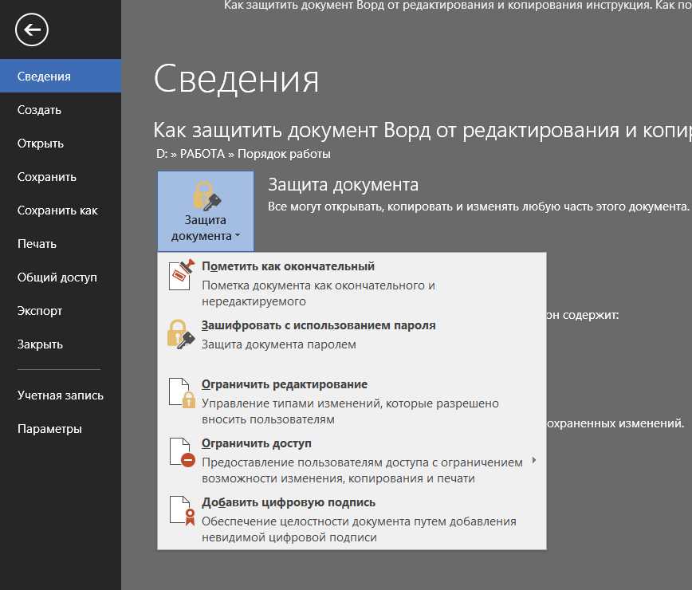Open Параметры settings
The width and height of the screenshot is (692, 590).
click(61, 428)
